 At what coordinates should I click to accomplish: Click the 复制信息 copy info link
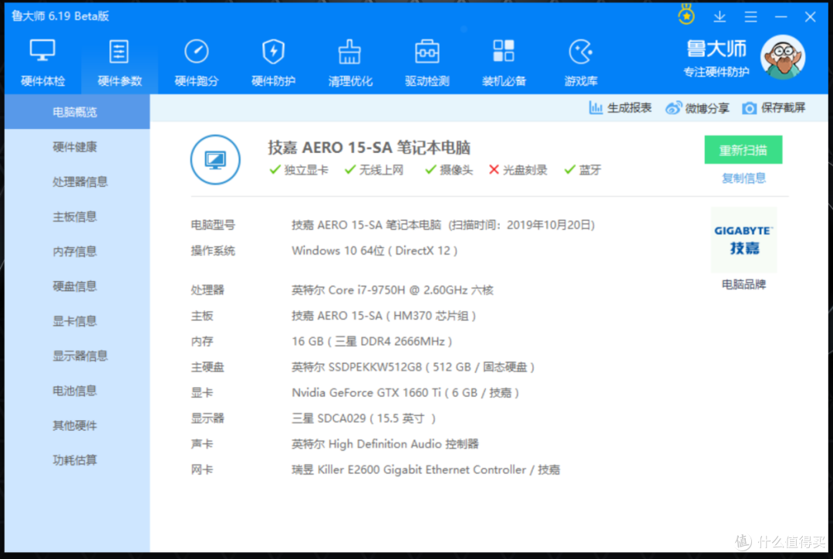click(x=744, y=178)
